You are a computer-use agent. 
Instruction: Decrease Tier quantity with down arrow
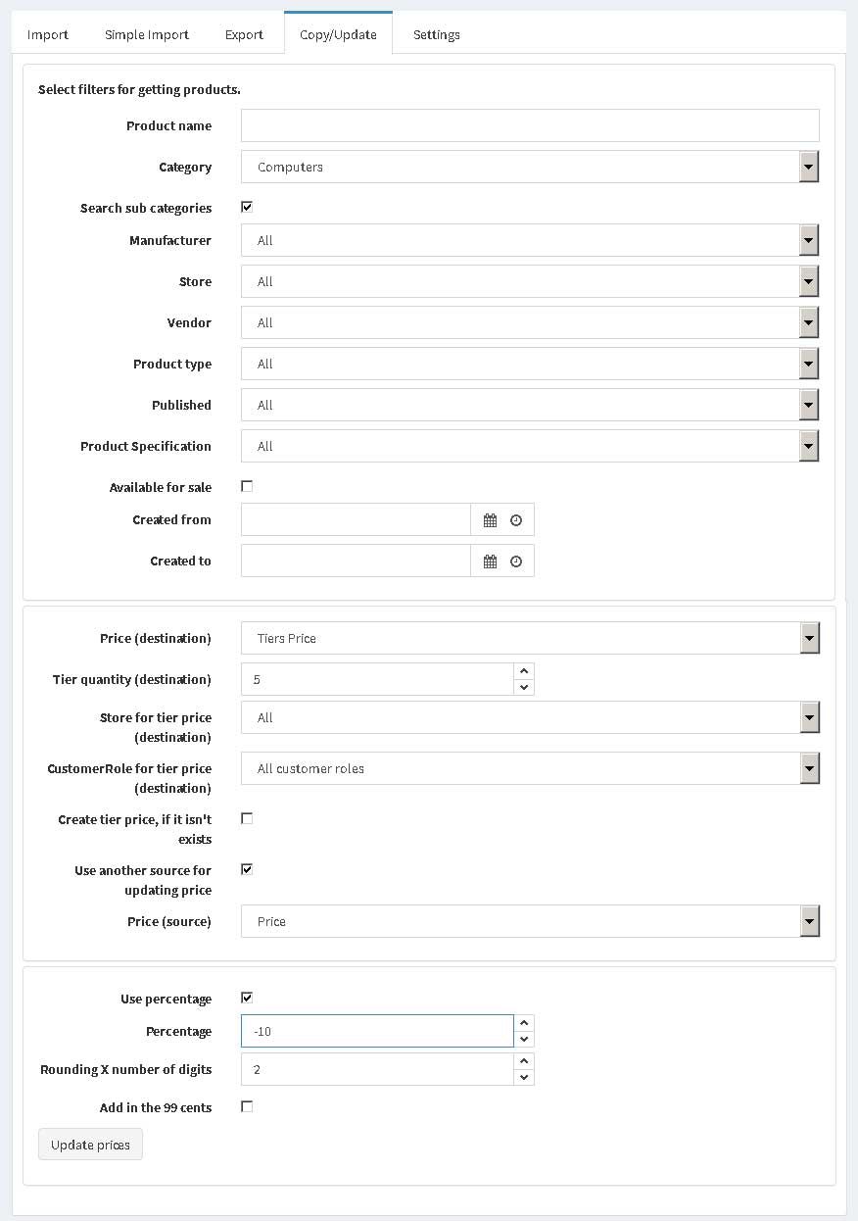524,687
